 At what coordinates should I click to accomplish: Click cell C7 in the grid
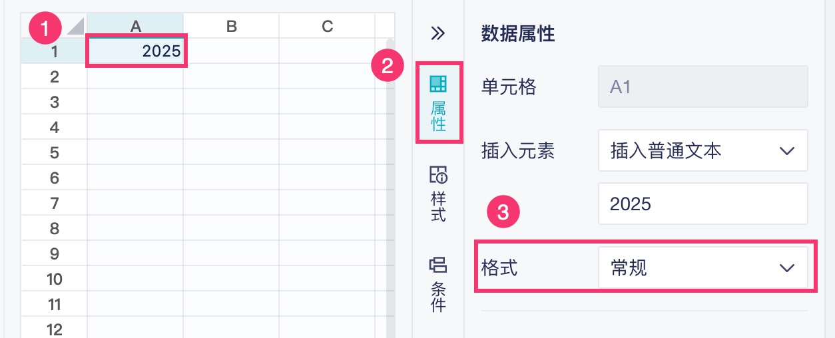[327, 203]
